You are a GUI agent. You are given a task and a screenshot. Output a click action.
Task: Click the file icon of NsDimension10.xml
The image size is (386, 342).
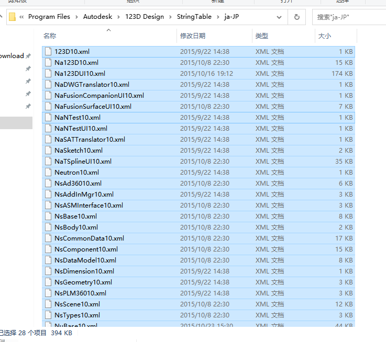click(48, 271)
